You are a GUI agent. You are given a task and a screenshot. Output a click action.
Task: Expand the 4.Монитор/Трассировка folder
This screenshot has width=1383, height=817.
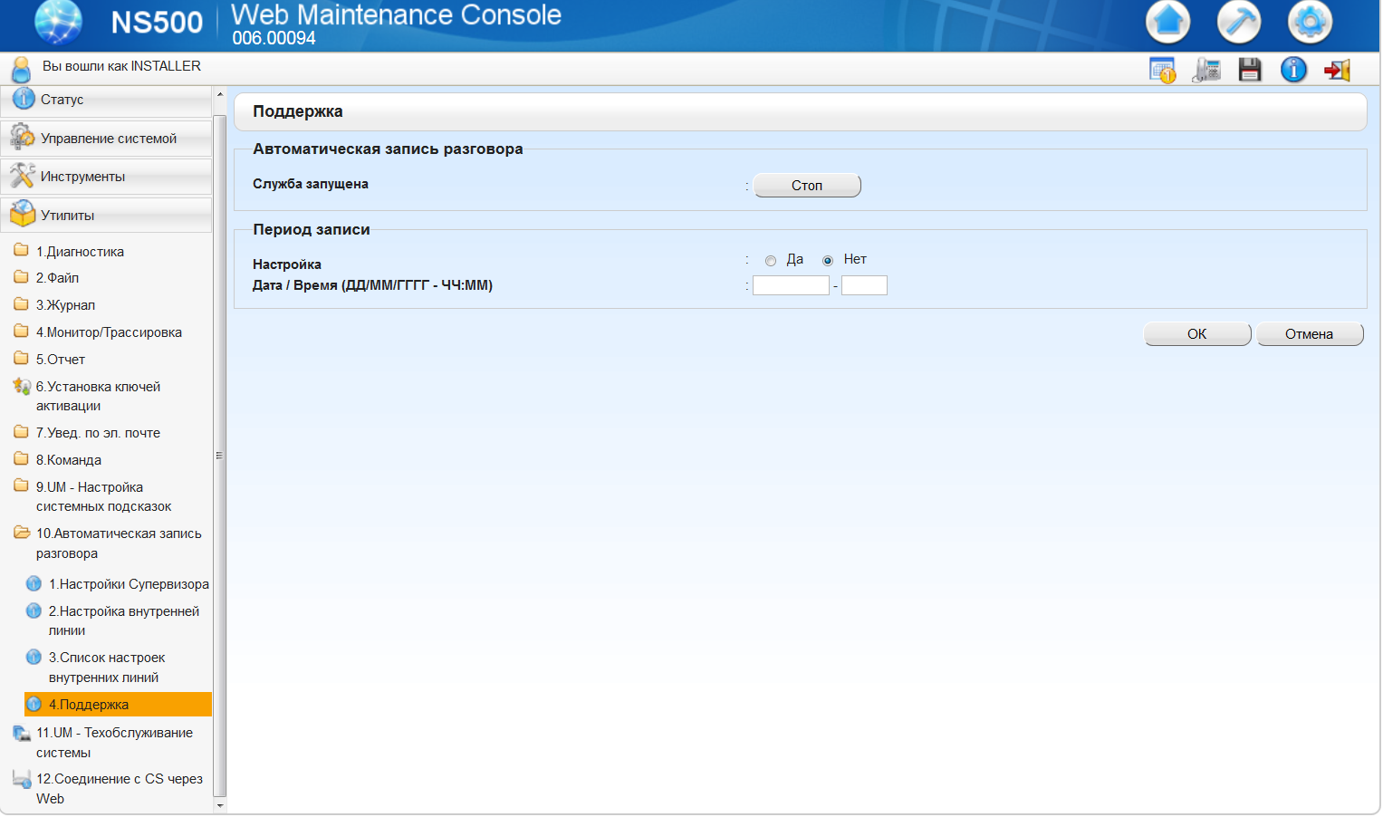click(109, 332)
